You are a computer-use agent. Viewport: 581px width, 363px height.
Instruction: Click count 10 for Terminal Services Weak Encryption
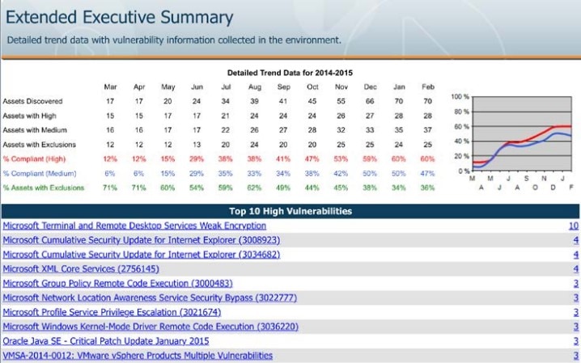[574, 226]
